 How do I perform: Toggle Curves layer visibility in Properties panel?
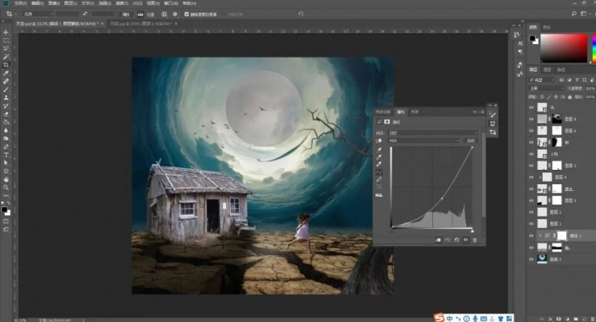point(466,240)
